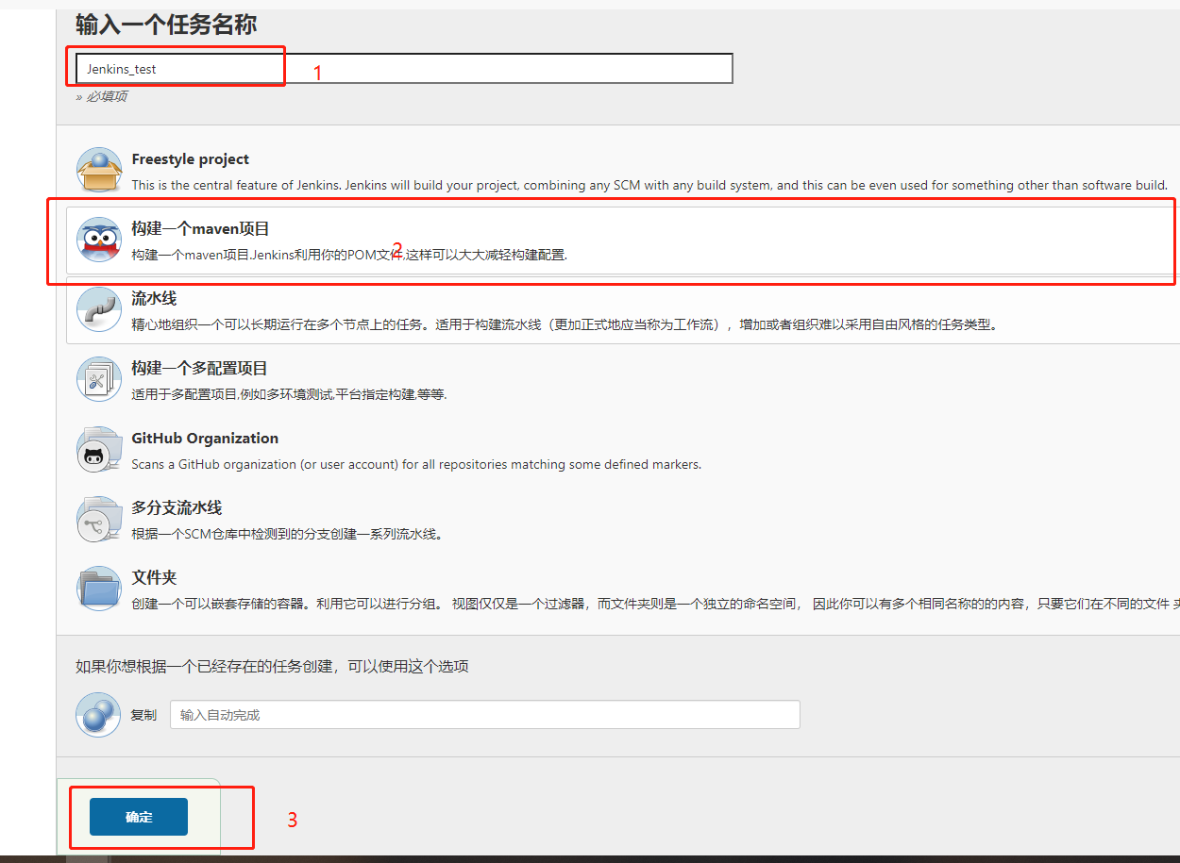Image resolution: width=1180 pixels, height=863 pixels.
Task: Pick the multi-configuration project icon
Action: point(99,380)
